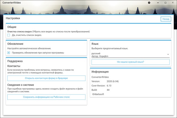Click the 'Автор: Kopejkin' text in language box
Image resolution: width=177 pixels, height=118 pixels.
pyautogui.click(x=100, y=56)
